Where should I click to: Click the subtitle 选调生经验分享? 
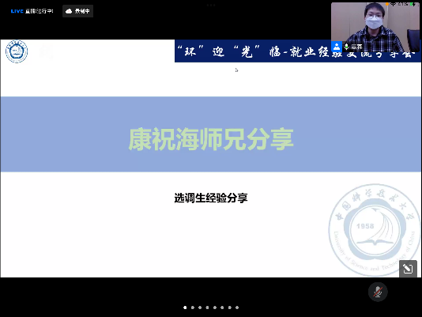click(211, 198)
